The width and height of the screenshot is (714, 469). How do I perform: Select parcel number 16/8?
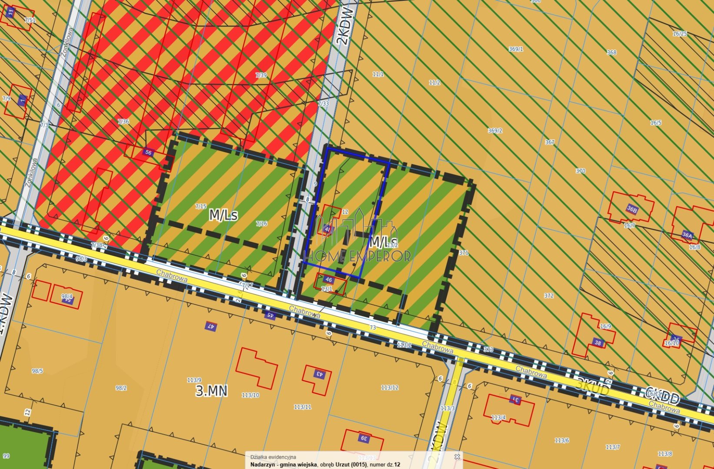[694, 247]
